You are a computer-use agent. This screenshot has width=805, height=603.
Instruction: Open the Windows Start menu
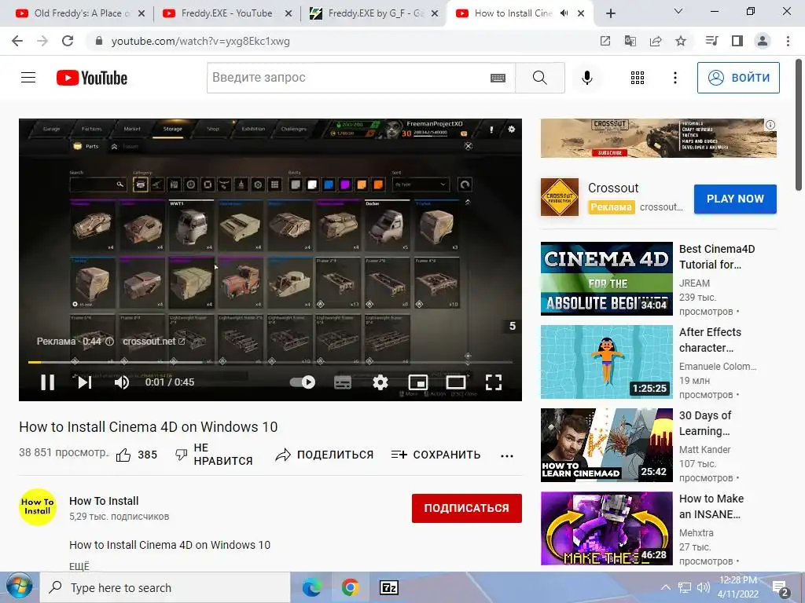(x=19, y=587)
